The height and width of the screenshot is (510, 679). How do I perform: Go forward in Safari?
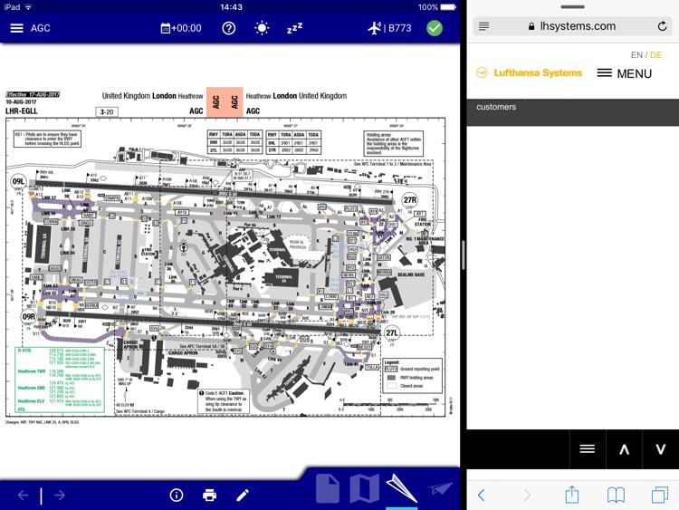pos(527,495)
